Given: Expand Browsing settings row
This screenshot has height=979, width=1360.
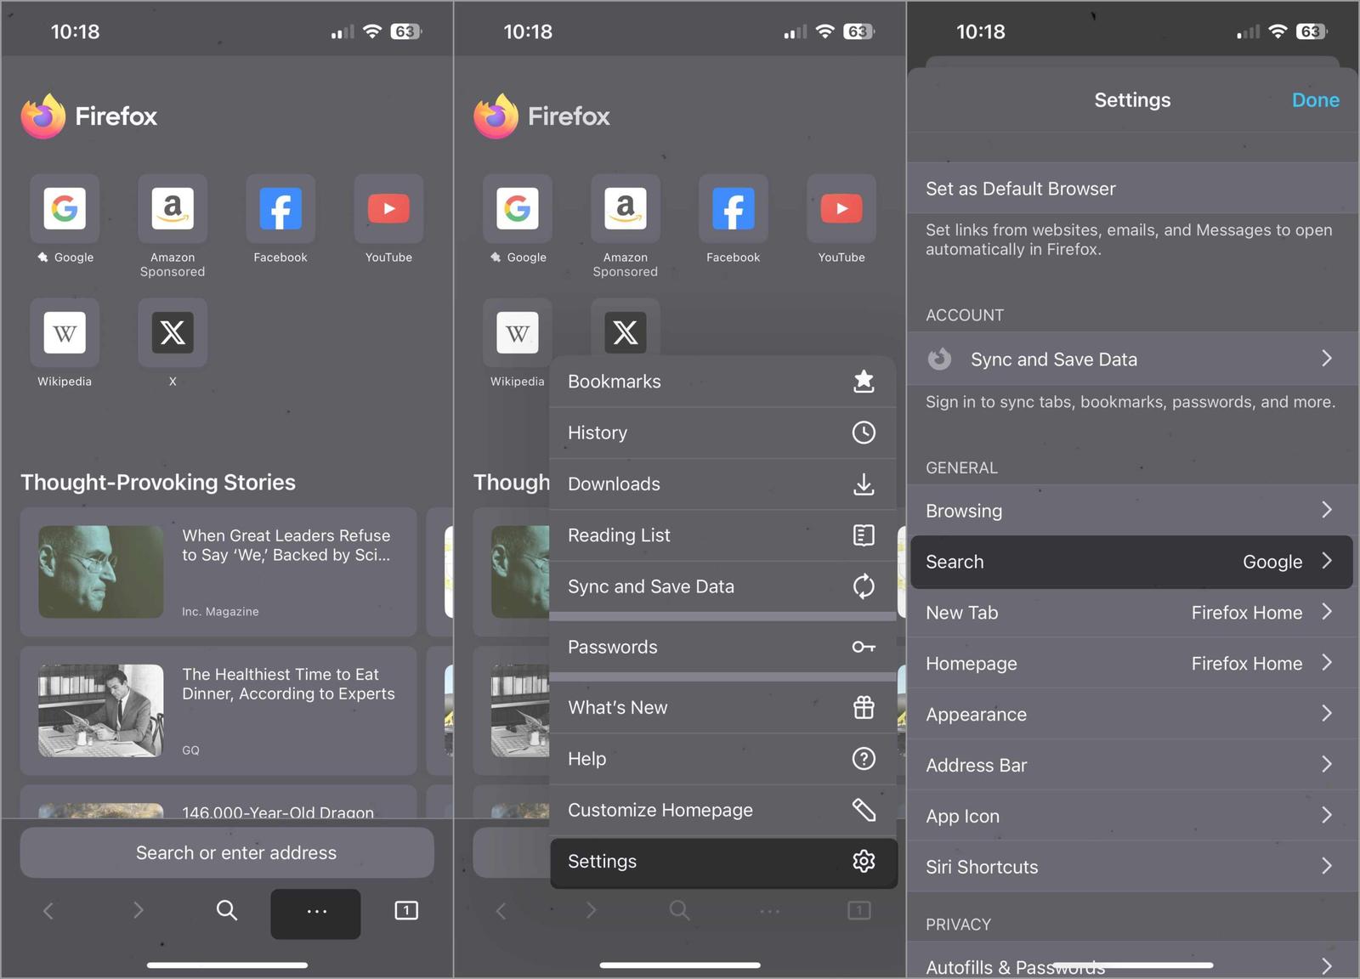Looking at the screenshot, I should [x=1133, y=511].
